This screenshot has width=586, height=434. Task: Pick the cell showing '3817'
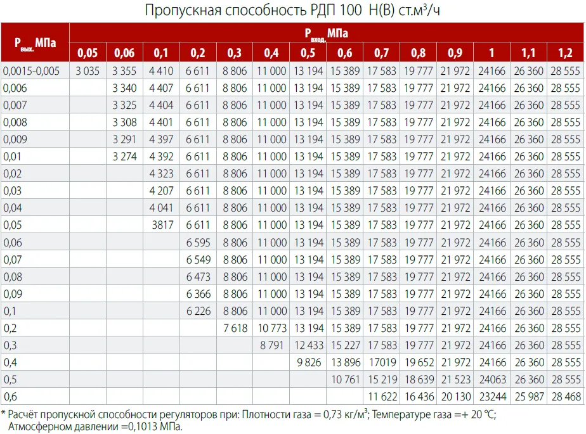pos(162,225)
